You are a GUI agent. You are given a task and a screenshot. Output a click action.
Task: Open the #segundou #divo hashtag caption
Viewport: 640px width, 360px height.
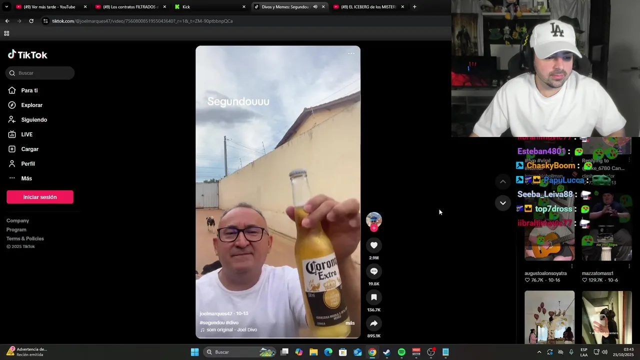pos(219,322)
